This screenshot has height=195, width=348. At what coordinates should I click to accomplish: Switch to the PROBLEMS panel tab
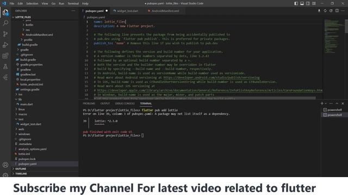pos(89,103)
